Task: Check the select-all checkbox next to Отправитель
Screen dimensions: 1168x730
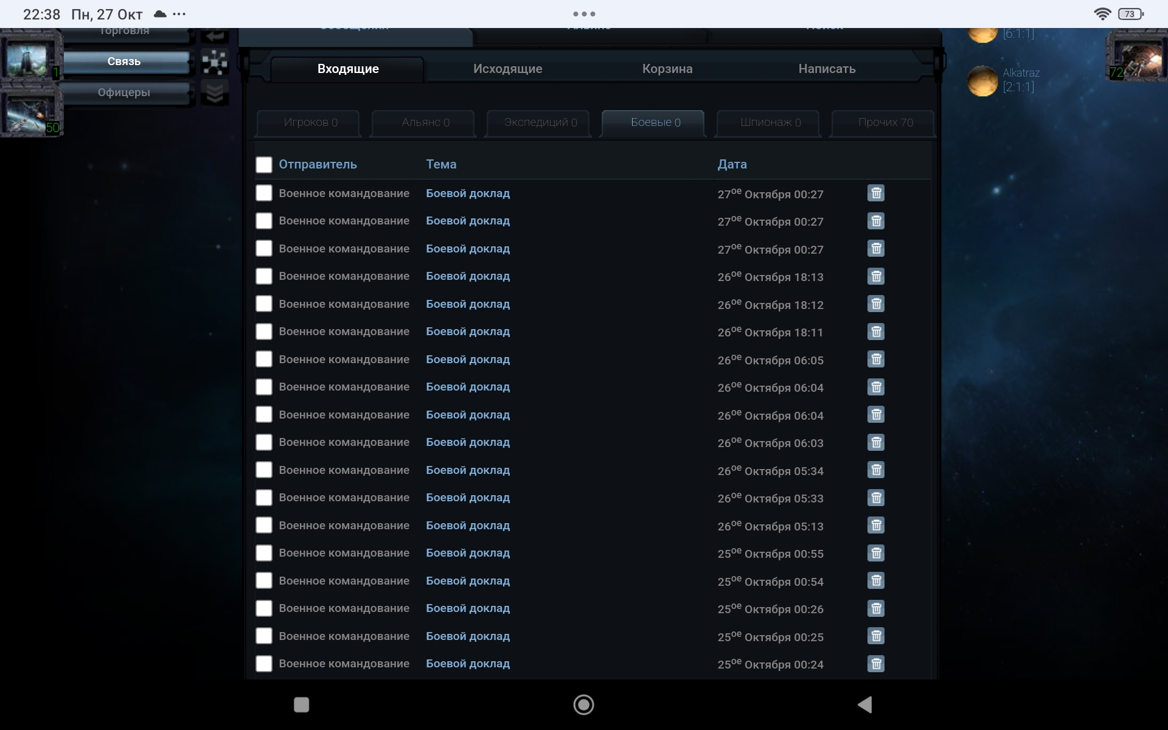Action: click(x=264, y=165)
